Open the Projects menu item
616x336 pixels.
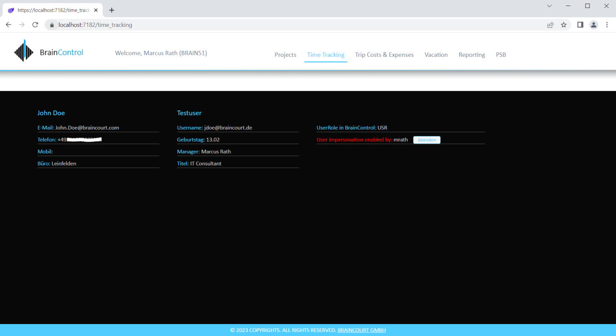click(x=285, y=55)
